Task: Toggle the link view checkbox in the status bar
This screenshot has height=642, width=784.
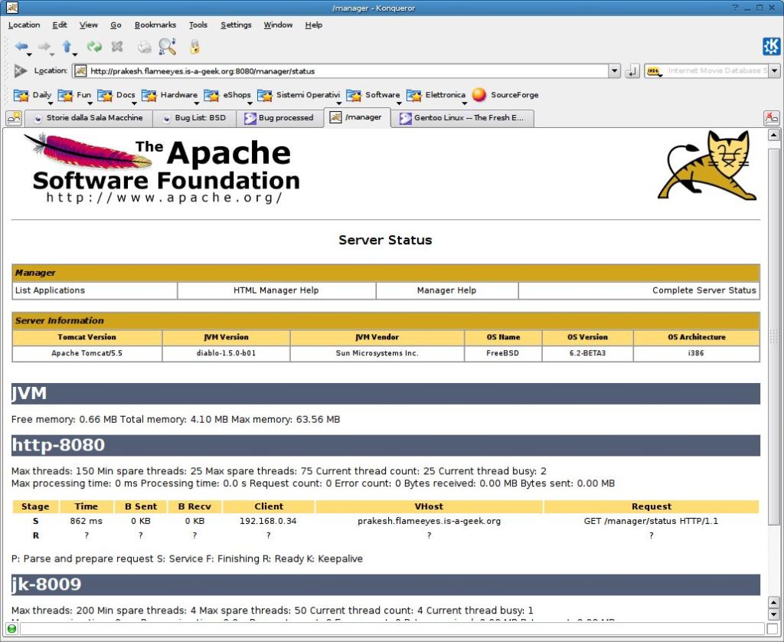Action: click(x=772, y=629)
